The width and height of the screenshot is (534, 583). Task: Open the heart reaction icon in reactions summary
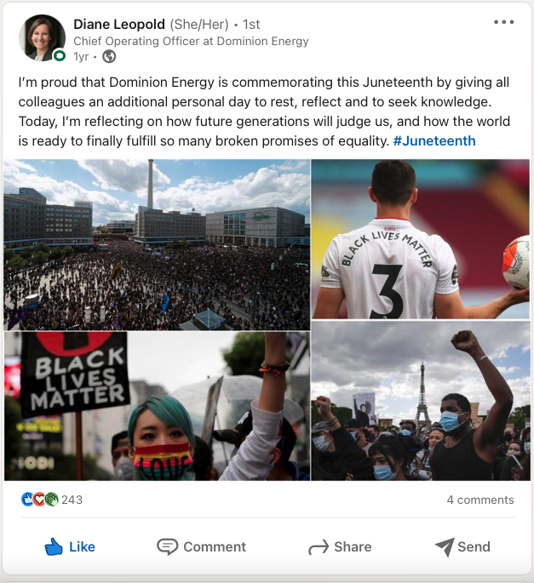click(38, 500)
